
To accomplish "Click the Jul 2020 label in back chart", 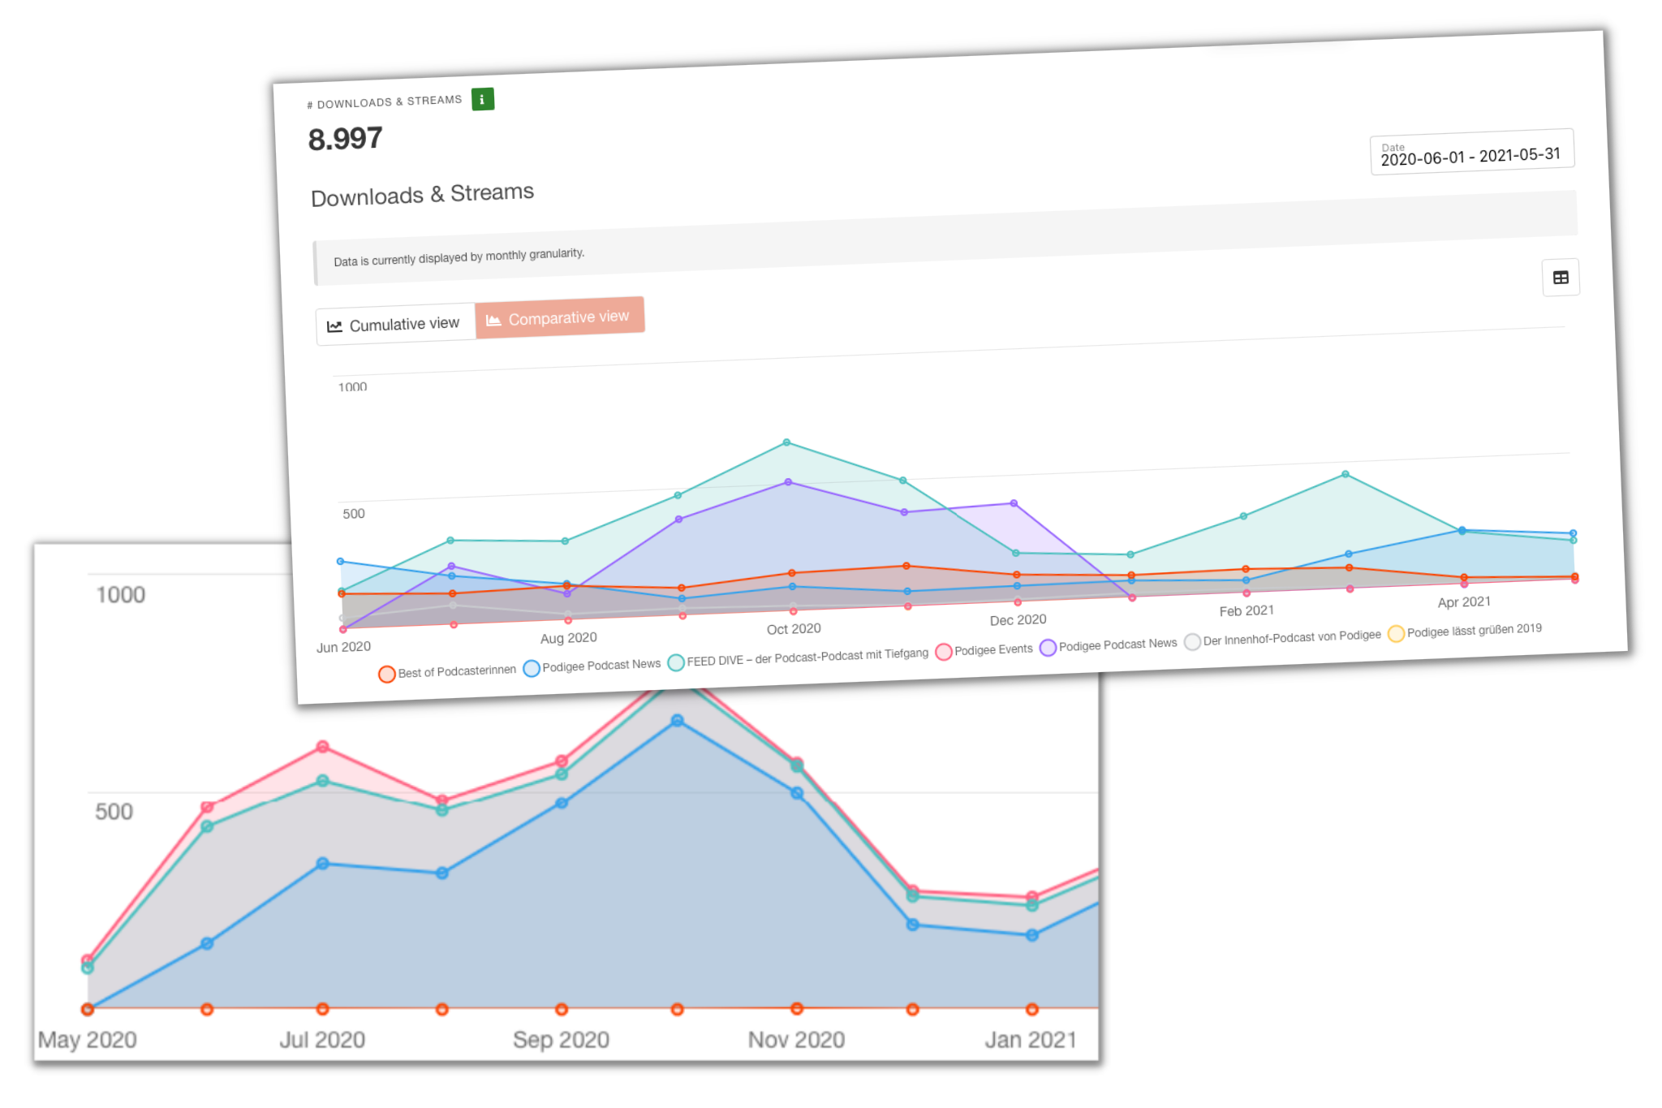I will tap(322, 1040).
